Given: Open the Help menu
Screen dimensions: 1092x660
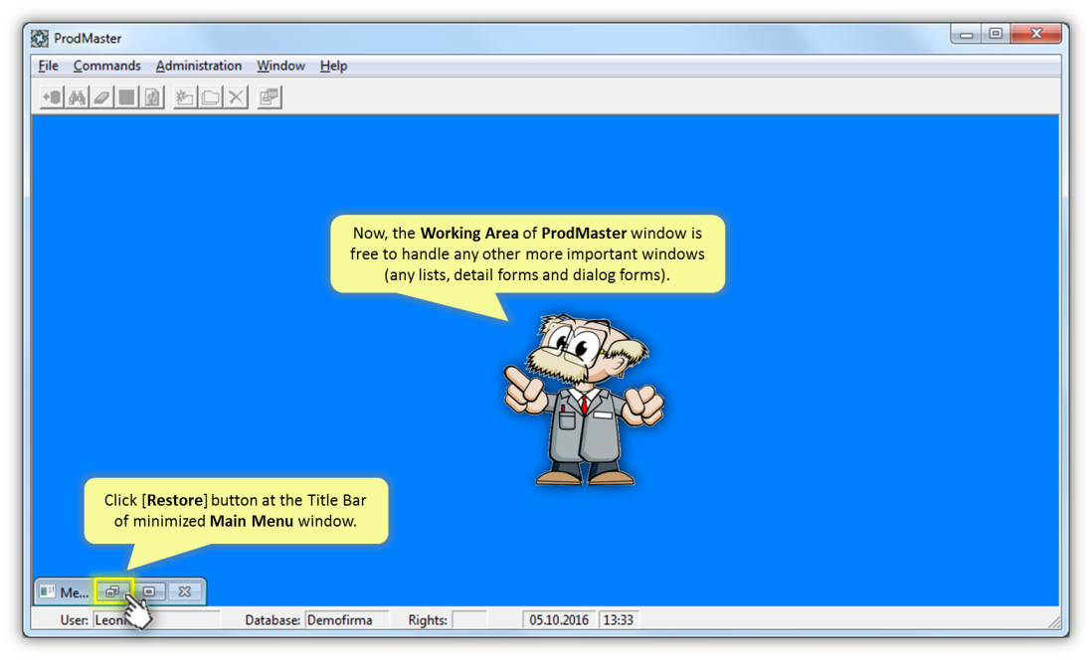Looking at the screenshot, I should click(x=333, y=66).
